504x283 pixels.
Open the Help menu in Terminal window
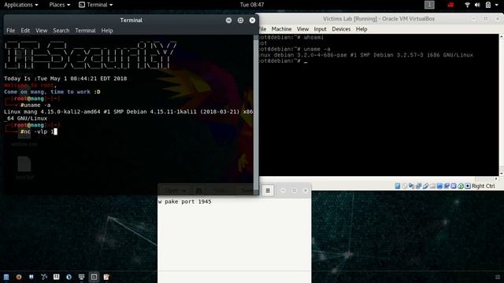pos(107,31)
